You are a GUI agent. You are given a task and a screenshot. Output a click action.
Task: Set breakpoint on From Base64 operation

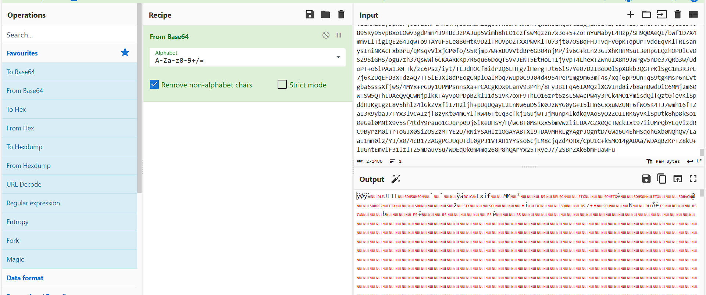tap(339, 35)
